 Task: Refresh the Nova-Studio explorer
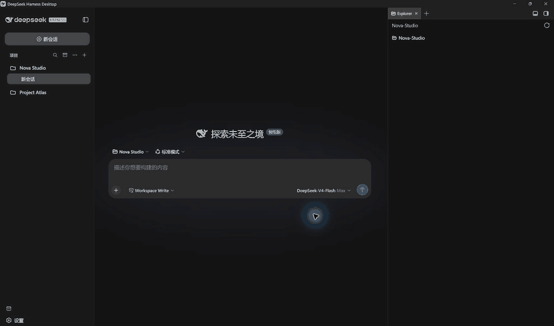point(547,25)
